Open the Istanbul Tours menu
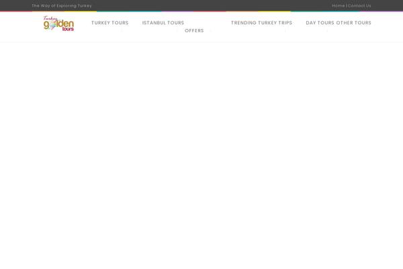The width and height of the screenshot is (403, 269). tap(163, 23)
